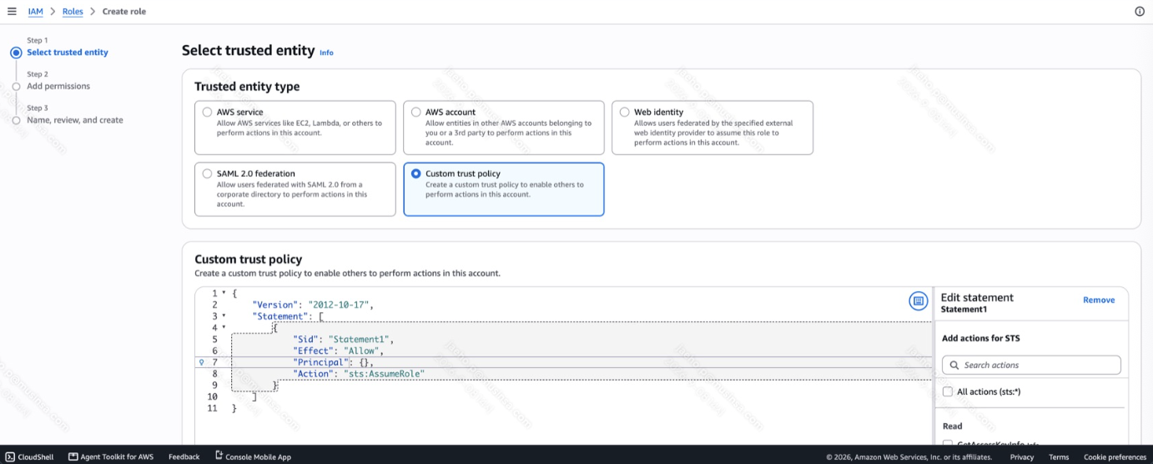Click the Custom trust policy section heading
Image resolution: width=1153 pixels, height=464 pixels.
tap(249, 259)
